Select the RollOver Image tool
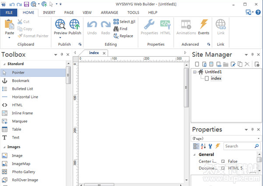263x186 pixels. pyautogui.click(x=33, y=180)
